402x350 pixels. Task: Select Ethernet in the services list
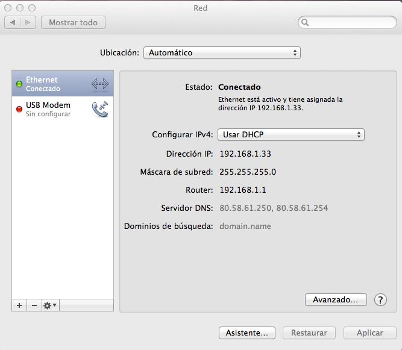(54, 84)
